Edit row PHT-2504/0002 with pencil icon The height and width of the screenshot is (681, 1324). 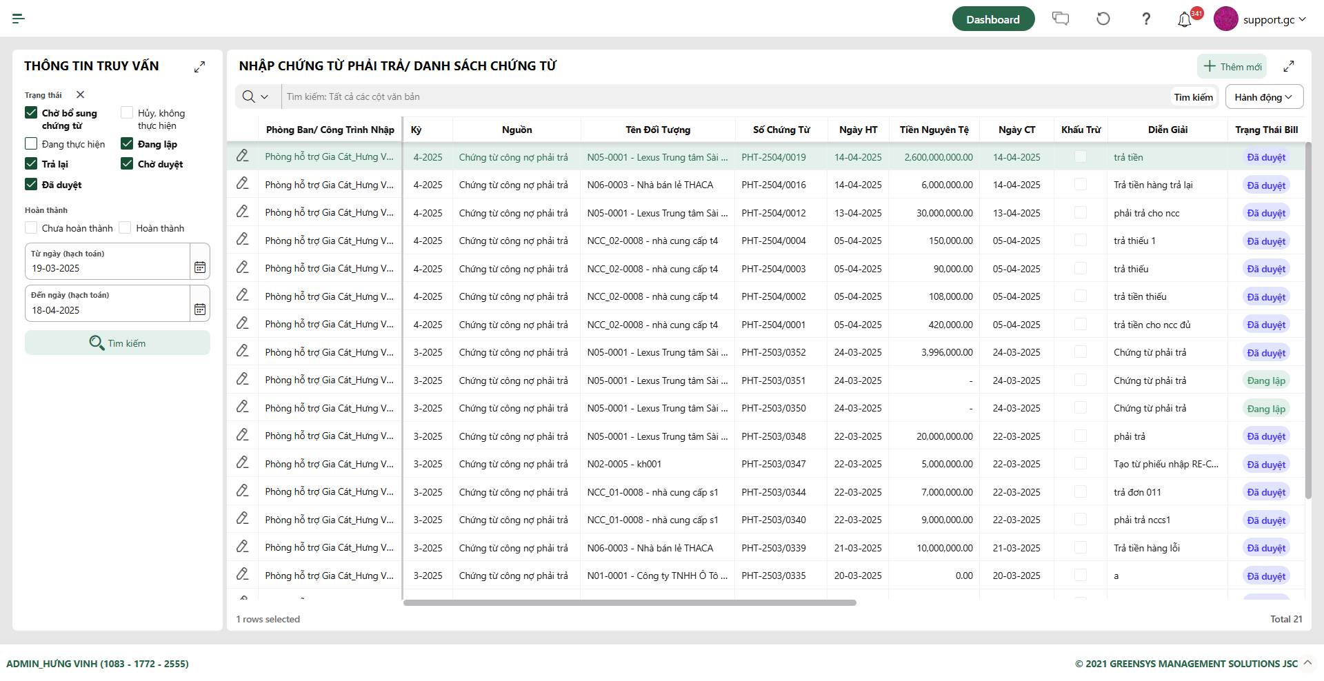243,295
